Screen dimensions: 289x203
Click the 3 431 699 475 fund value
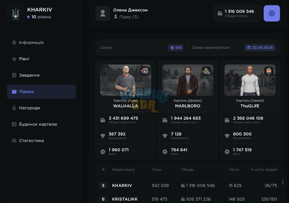pyautogui.click(x=123, y=118)
